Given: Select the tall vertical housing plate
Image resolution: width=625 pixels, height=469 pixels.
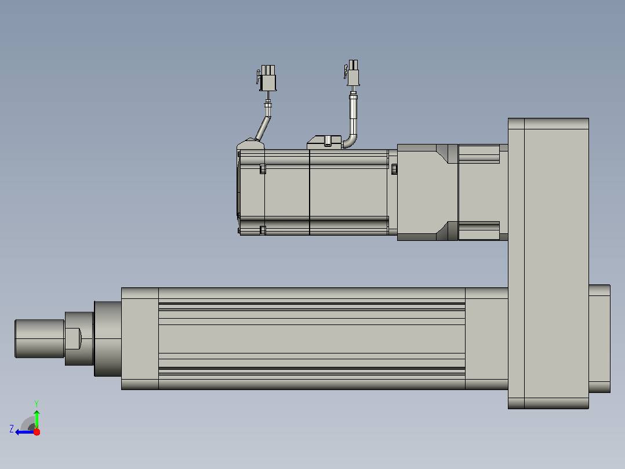Looking at the screenshot, I should click(548, 264).
